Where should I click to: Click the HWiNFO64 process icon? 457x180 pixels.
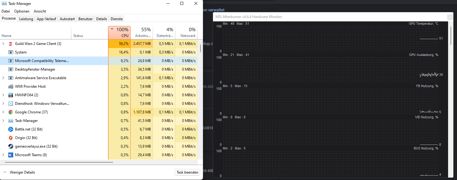click(x=10, y=95)
